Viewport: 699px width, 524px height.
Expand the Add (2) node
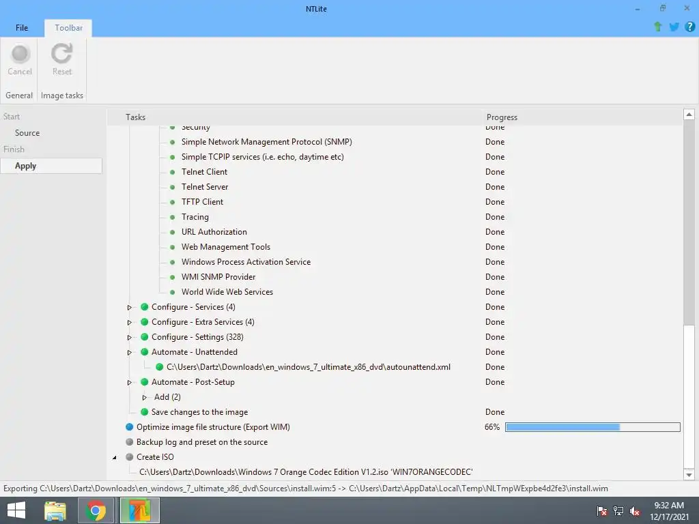coord(145,398)
